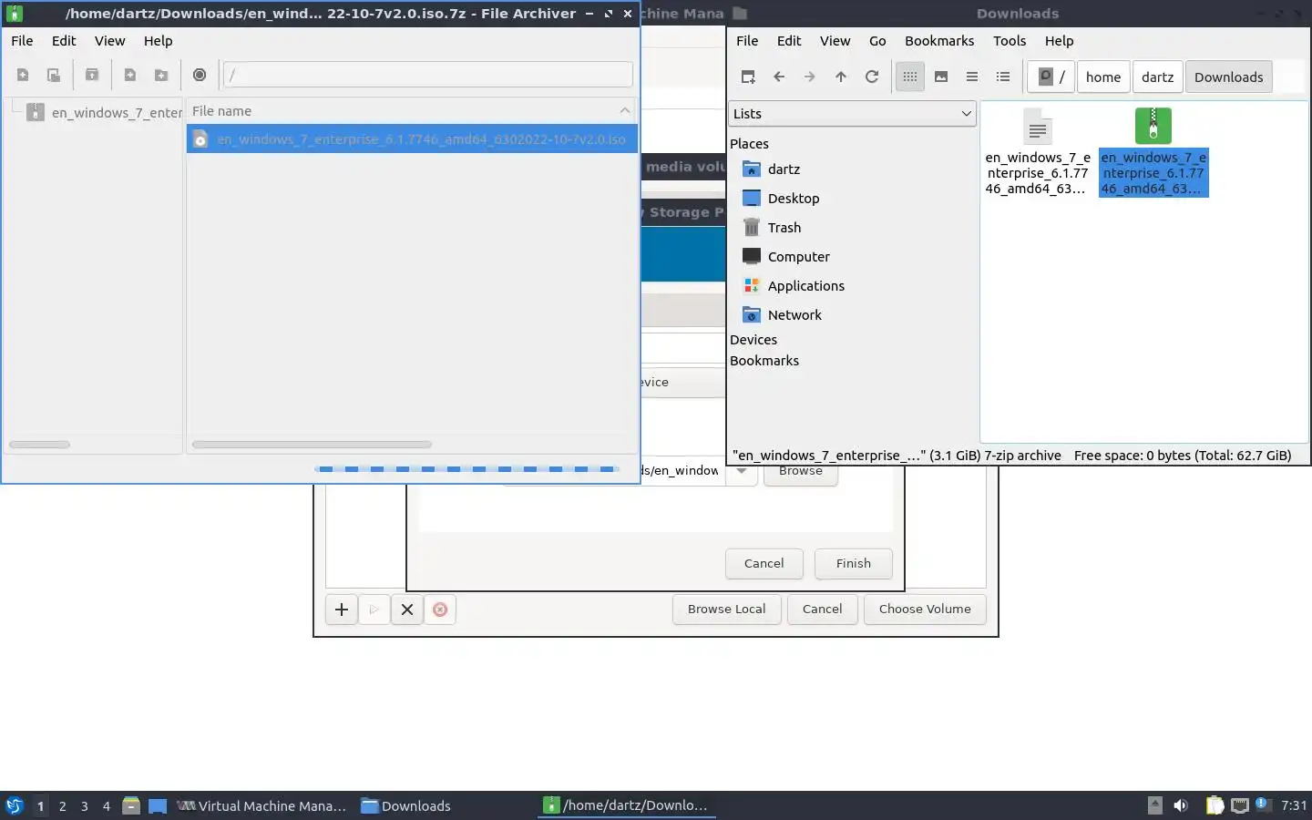Image resolution: width=1312 pixels, height=820 pixels.
Task: Click the round stop icon in File Archiver
Action: [200, 75]
